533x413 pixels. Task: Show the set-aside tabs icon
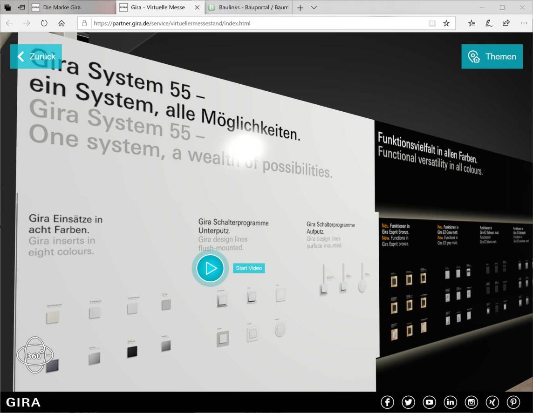(x=7, y=7)
